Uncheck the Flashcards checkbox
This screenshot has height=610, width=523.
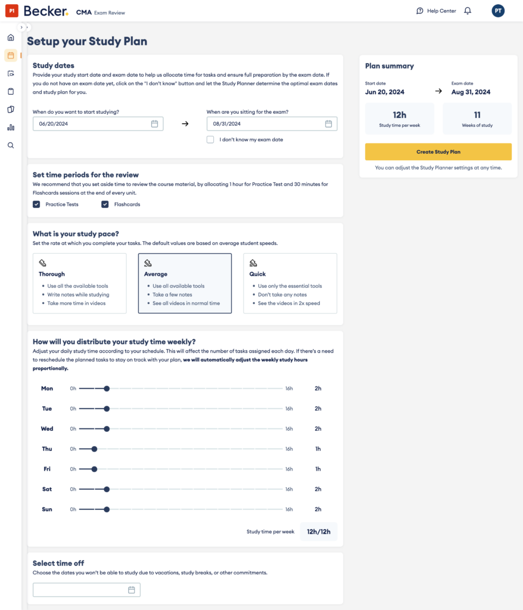(x=105, y=204)
